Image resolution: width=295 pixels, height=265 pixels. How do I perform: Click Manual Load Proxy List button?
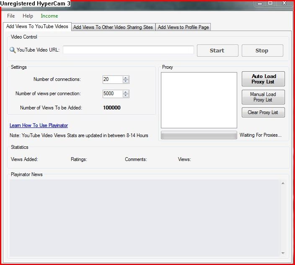coord(263,97)
